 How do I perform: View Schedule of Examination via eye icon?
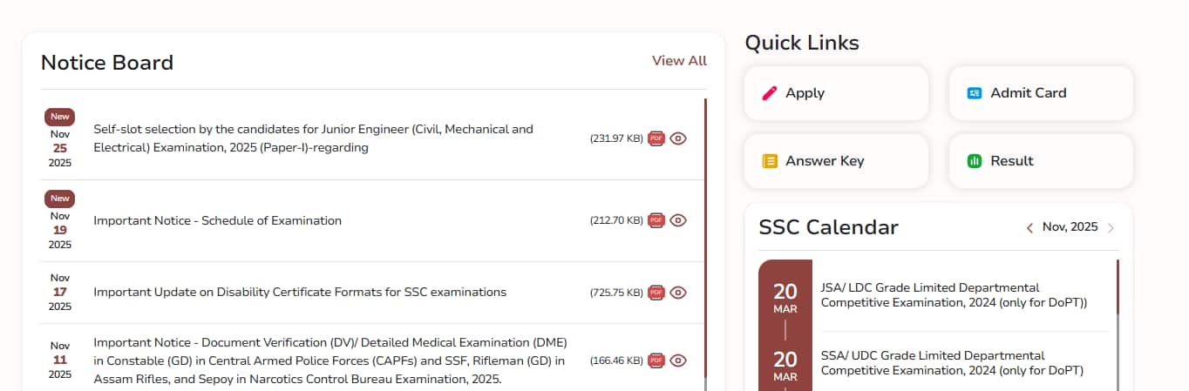point(678,220)
